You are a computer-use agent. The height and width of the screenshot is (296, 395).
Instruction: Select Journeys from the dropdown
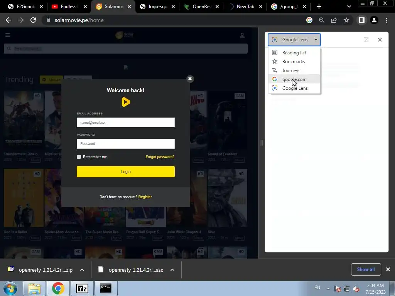pyautogui.click(x=294, y=71)
